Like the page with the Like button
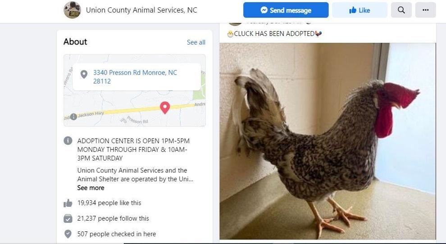The width and height of the screenshot is (446, 244). click(x=360, y=10)
